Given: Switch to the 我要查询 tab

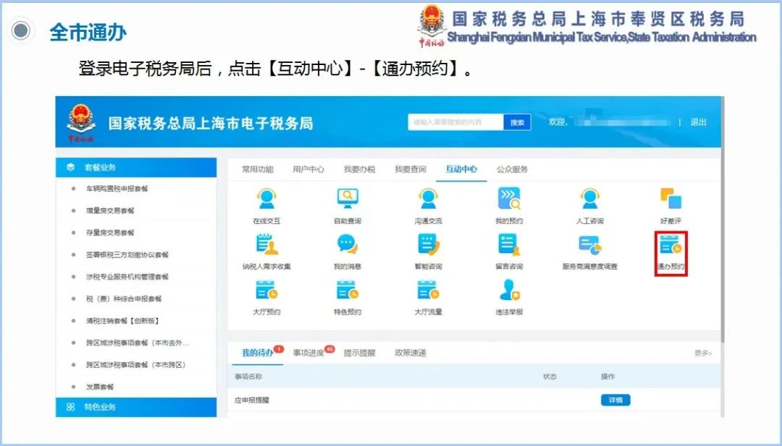Looking at the screenshot, I should (x=410, y=169).
